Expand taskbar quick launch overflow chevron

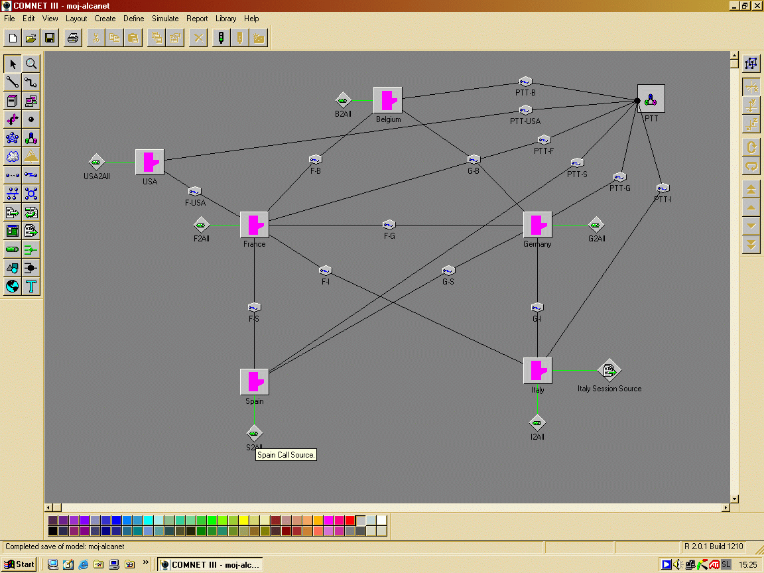pyautogui.click(x=146, y=564)
